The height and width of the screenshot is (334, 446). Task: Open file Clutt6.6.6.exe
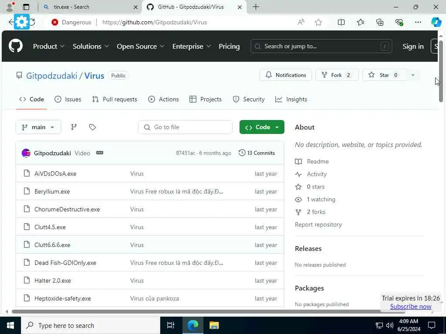coord(52,245)
